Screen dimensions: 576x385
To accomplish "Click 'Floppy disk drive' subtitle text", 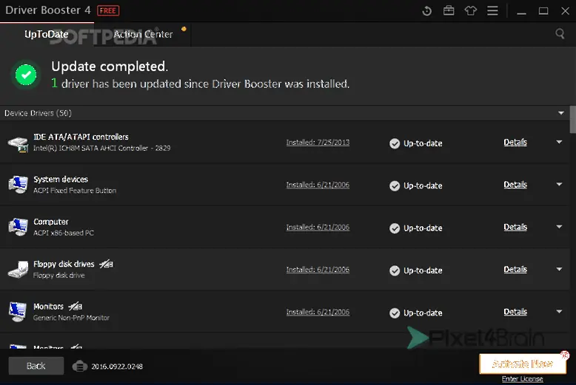I will pos(58,276).
